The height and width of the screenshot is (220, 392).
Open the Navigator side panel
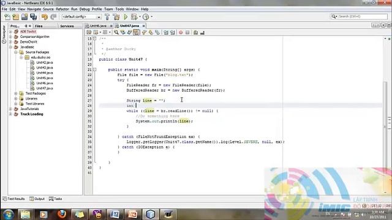click(x=4, y=34)
